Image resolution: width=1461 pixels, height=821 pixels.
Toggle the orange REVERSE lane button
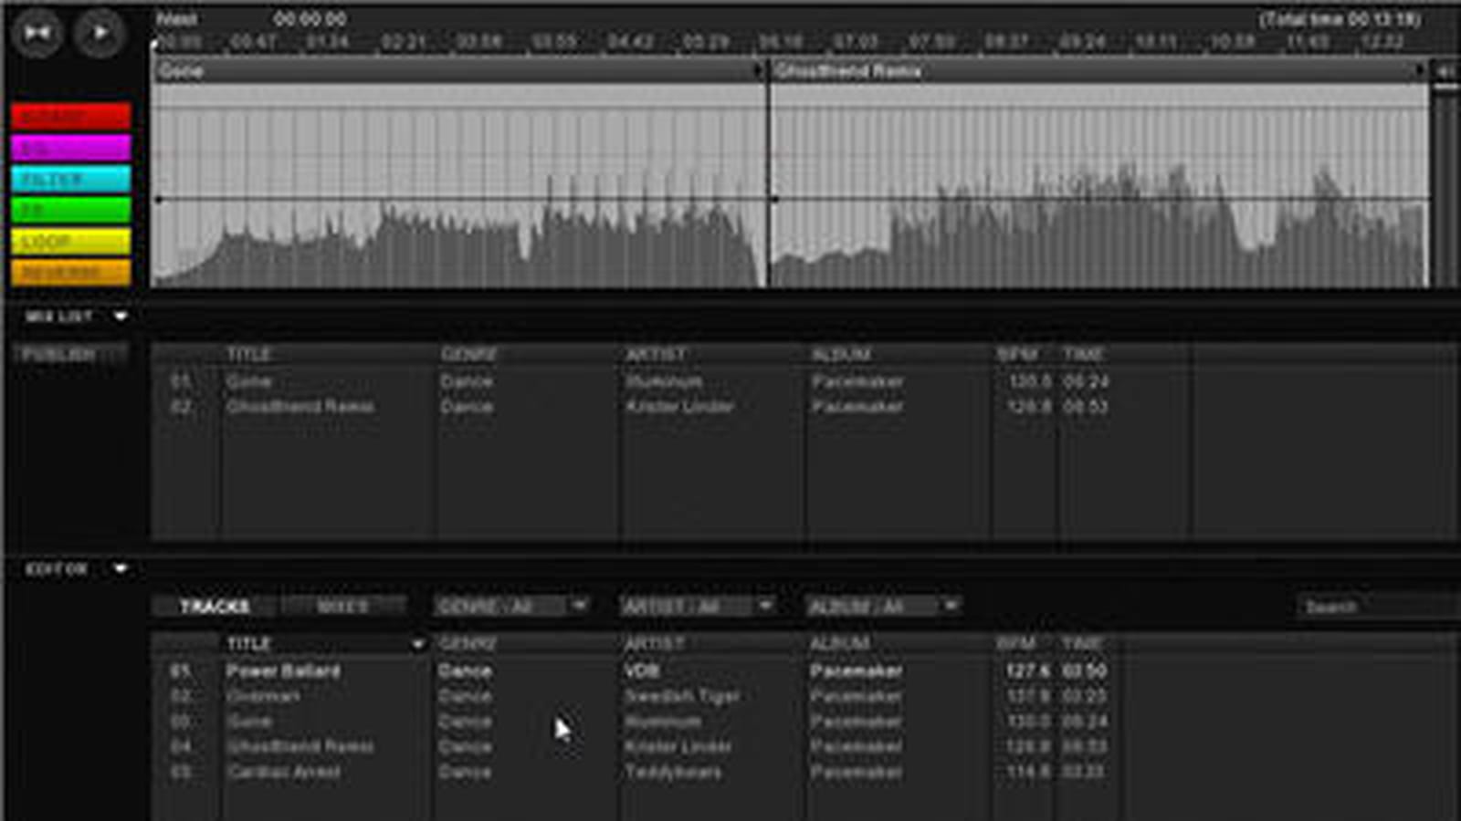click(71, 272)
